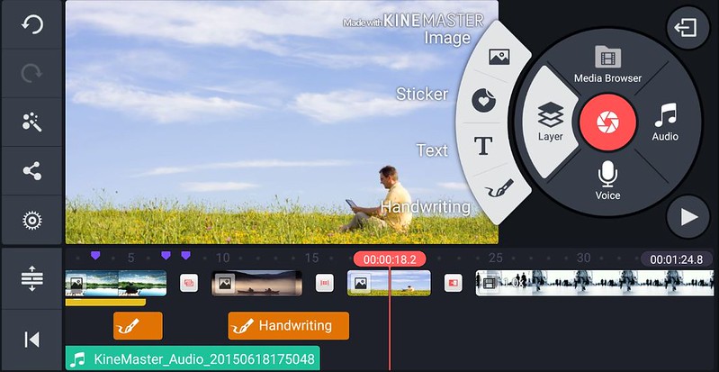
Task: Open the Media Browser
Action: pyautogui.click(x=608, y=65)
